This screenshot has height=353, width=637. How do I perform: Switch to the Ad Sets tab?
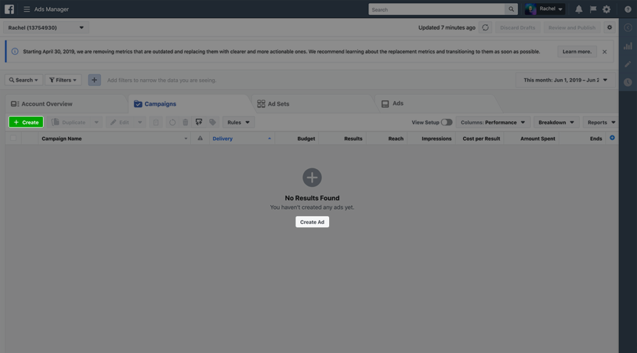coord(278,104)
